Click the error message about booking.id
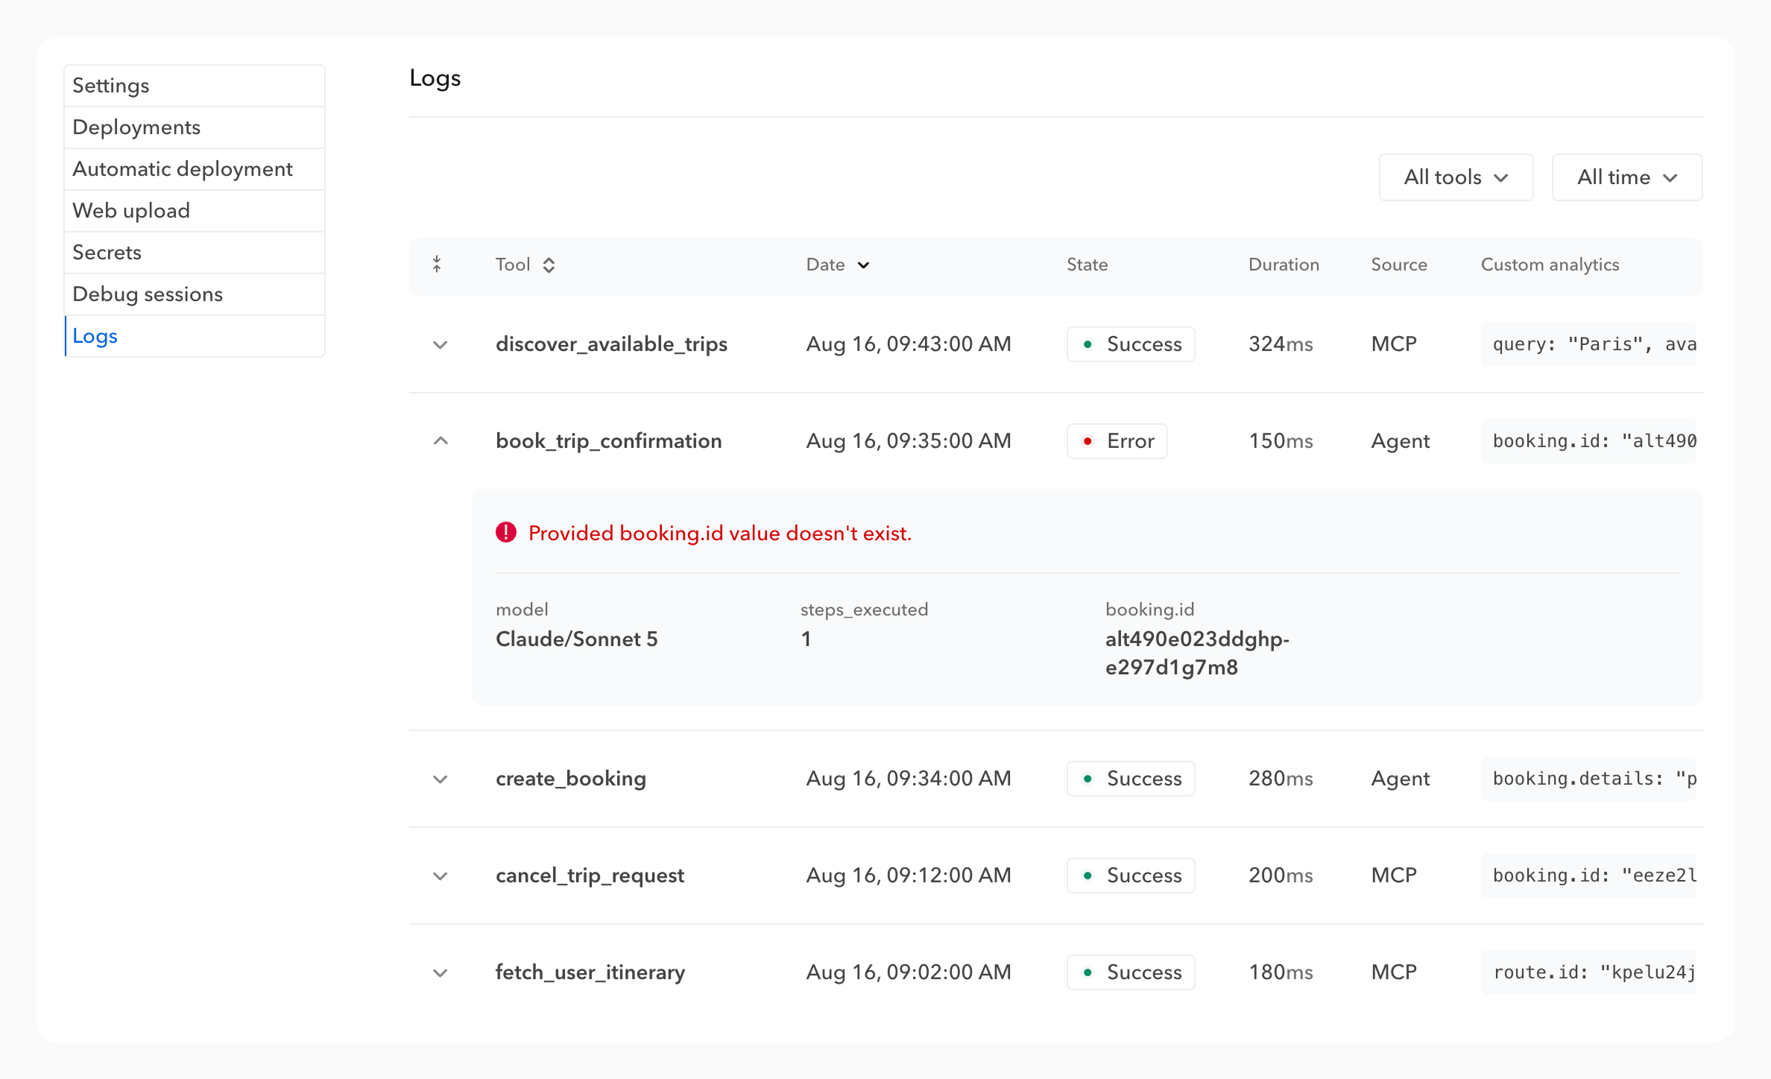The height and width of the screenshot is (1079, 1771). coord(720,534)
